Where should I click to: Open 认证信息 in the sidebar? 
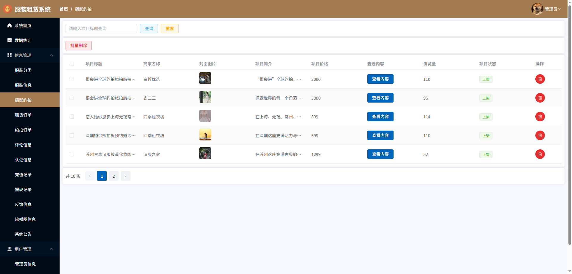click(30, 160)
